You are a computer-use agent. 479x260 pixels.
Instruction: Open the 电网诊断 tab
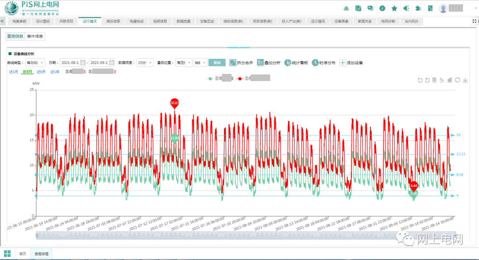(x=388, y=21)
